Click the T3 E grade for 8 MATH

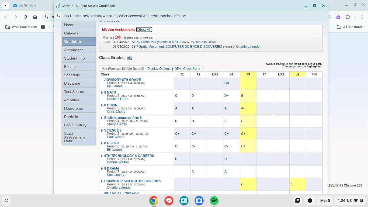point(242,96)
